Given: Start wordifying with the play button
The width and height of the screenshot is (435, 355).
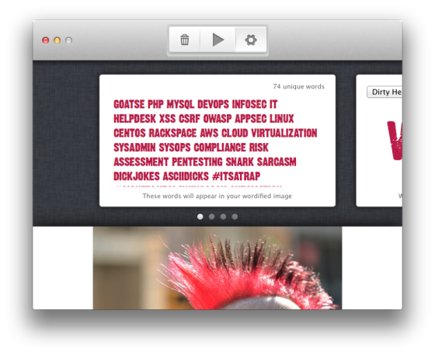Looking at the screenshot, I should [x=217, y=40].
